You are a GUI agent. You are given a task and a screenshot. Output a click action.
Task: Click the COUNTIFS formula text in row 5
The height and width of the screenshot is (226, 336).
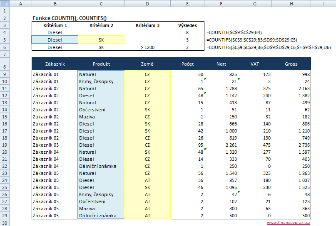[x=251, y=40]
